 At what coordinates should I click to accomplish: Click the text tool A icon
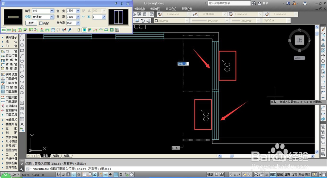[22, 124]
